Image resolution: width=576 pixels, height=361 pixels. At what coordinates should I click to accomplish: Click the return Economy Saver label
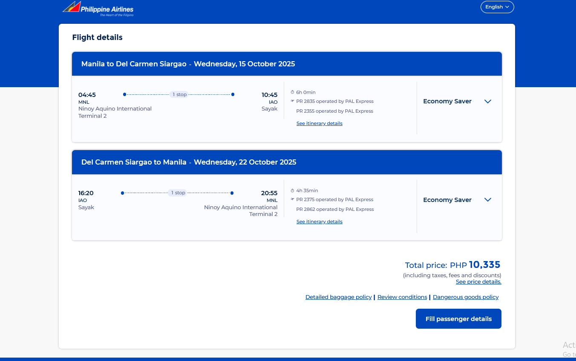coord(447,200)
